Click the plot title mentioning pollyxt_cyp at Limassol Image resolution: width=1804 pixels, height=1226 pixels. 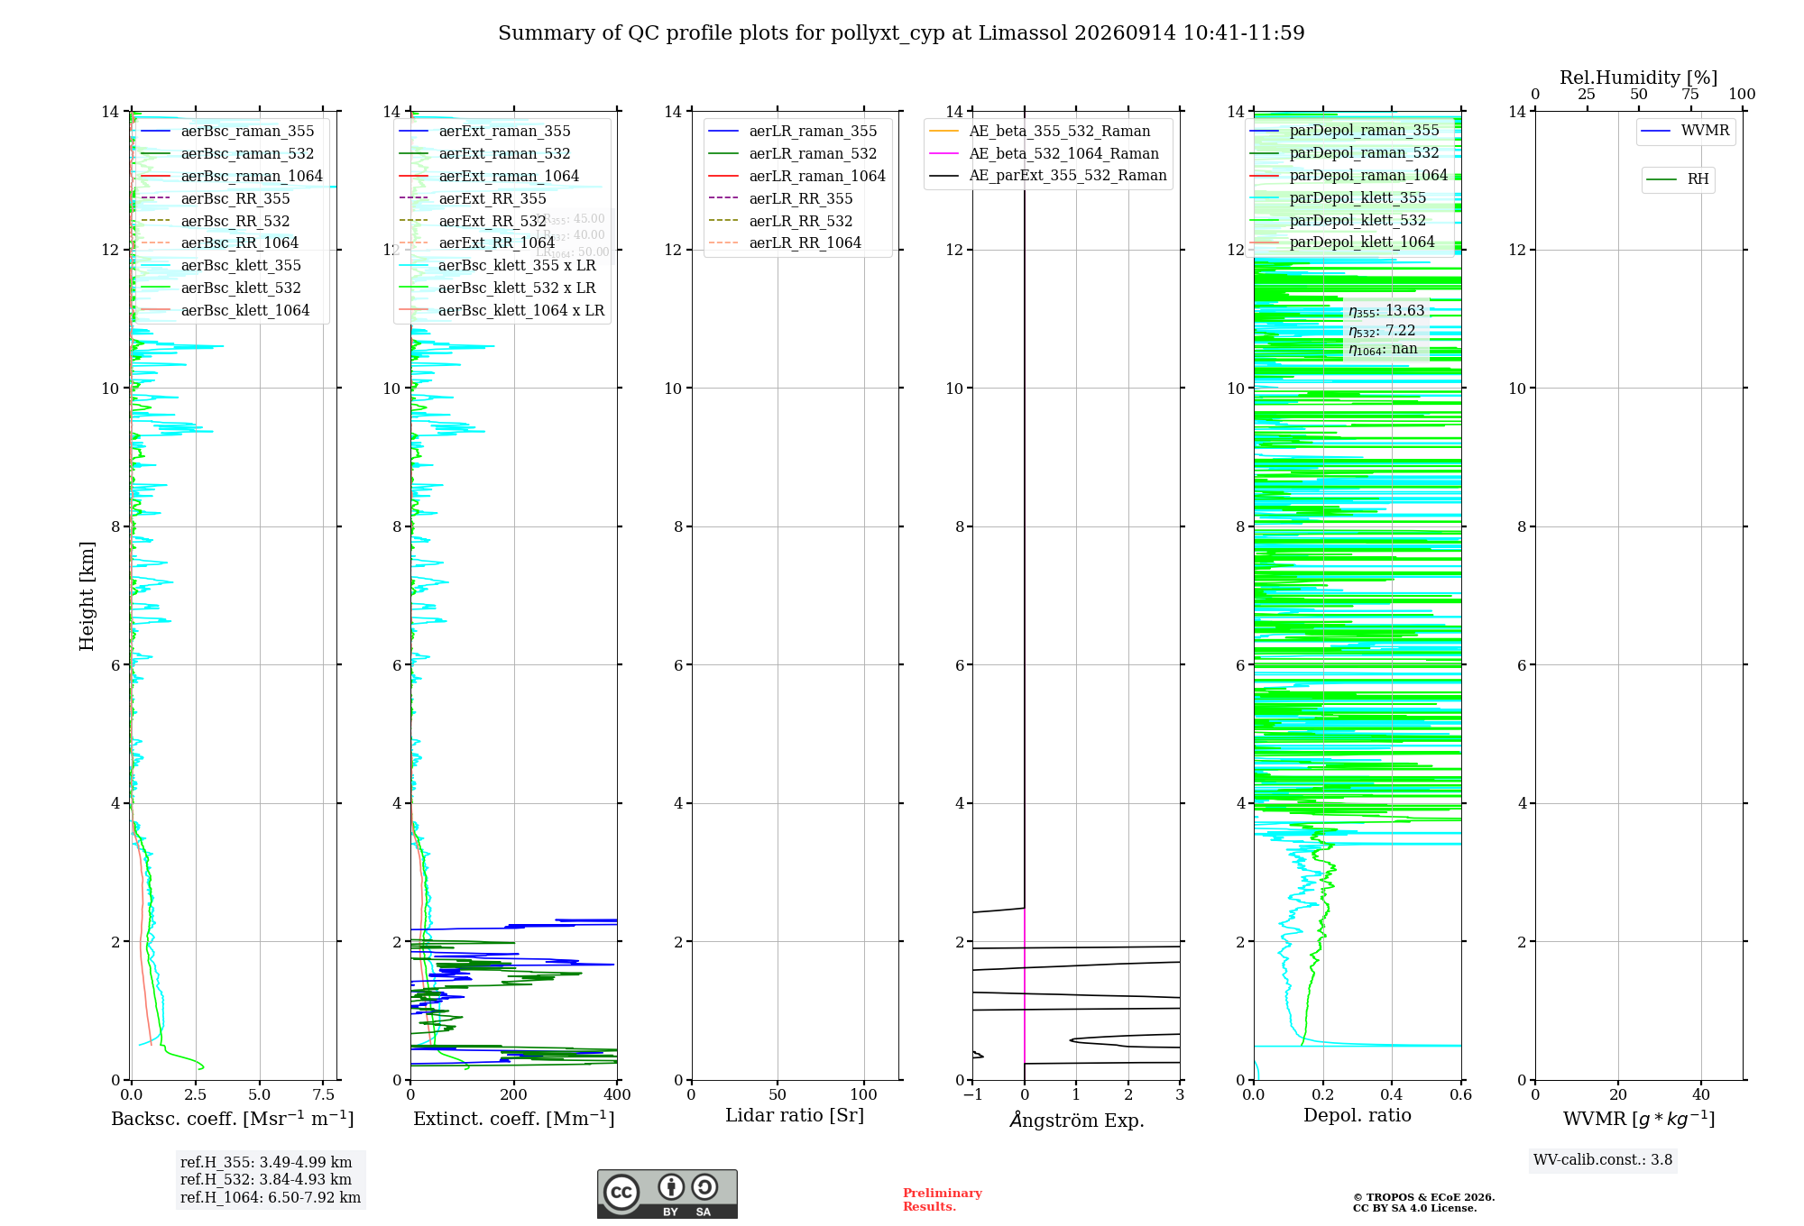pos(901,33)
